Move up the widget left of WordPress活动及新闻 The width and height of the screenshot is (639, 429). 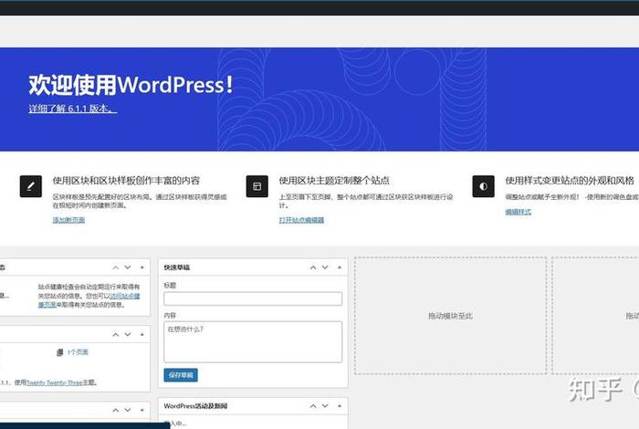coord(116,410)
